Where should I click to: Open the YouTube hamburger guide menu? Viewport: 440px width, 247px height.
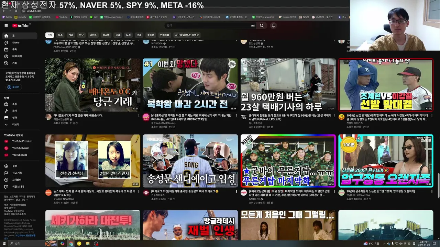(x=6, y=25)
